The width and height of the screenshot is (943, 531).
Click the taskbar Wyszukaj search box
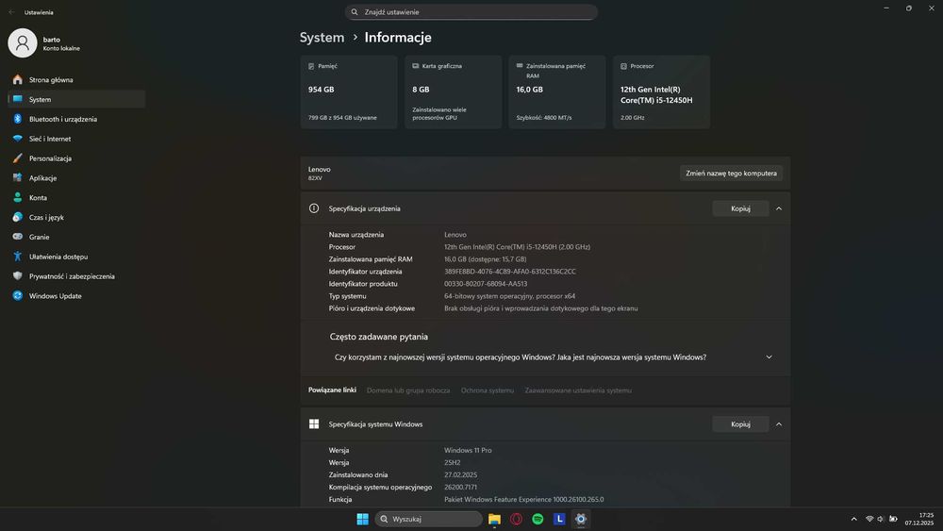[429, 519]
